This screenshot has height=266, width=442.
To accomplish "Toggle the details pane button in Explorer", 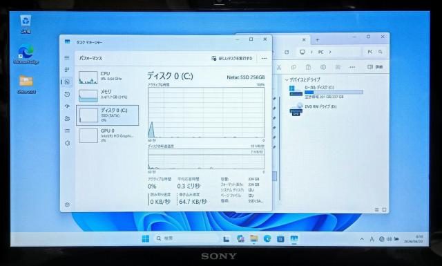I will (x=375, y=67).
